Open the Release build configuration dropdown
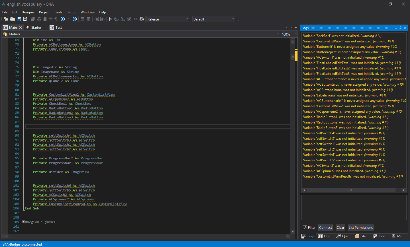This screenshot has height=247, width=410. 187,19
